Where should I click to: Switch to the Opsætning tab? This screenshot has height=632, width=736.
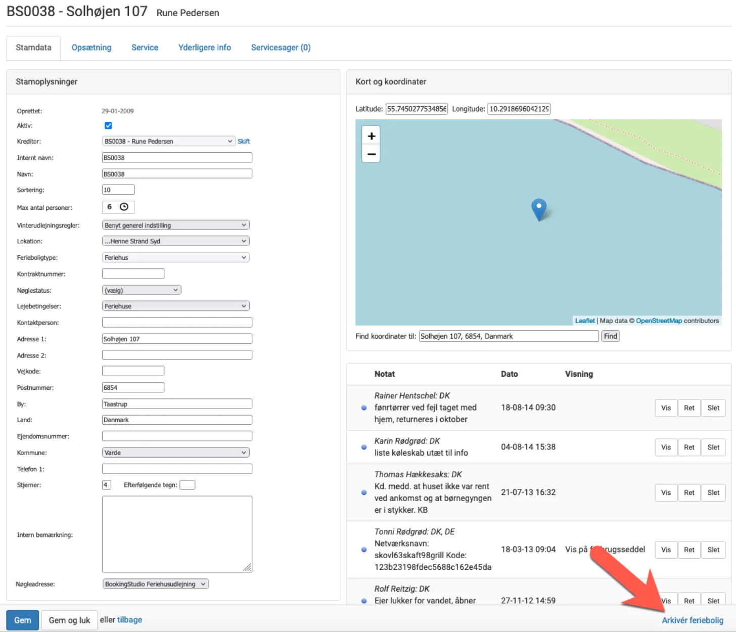coord(91,48)
